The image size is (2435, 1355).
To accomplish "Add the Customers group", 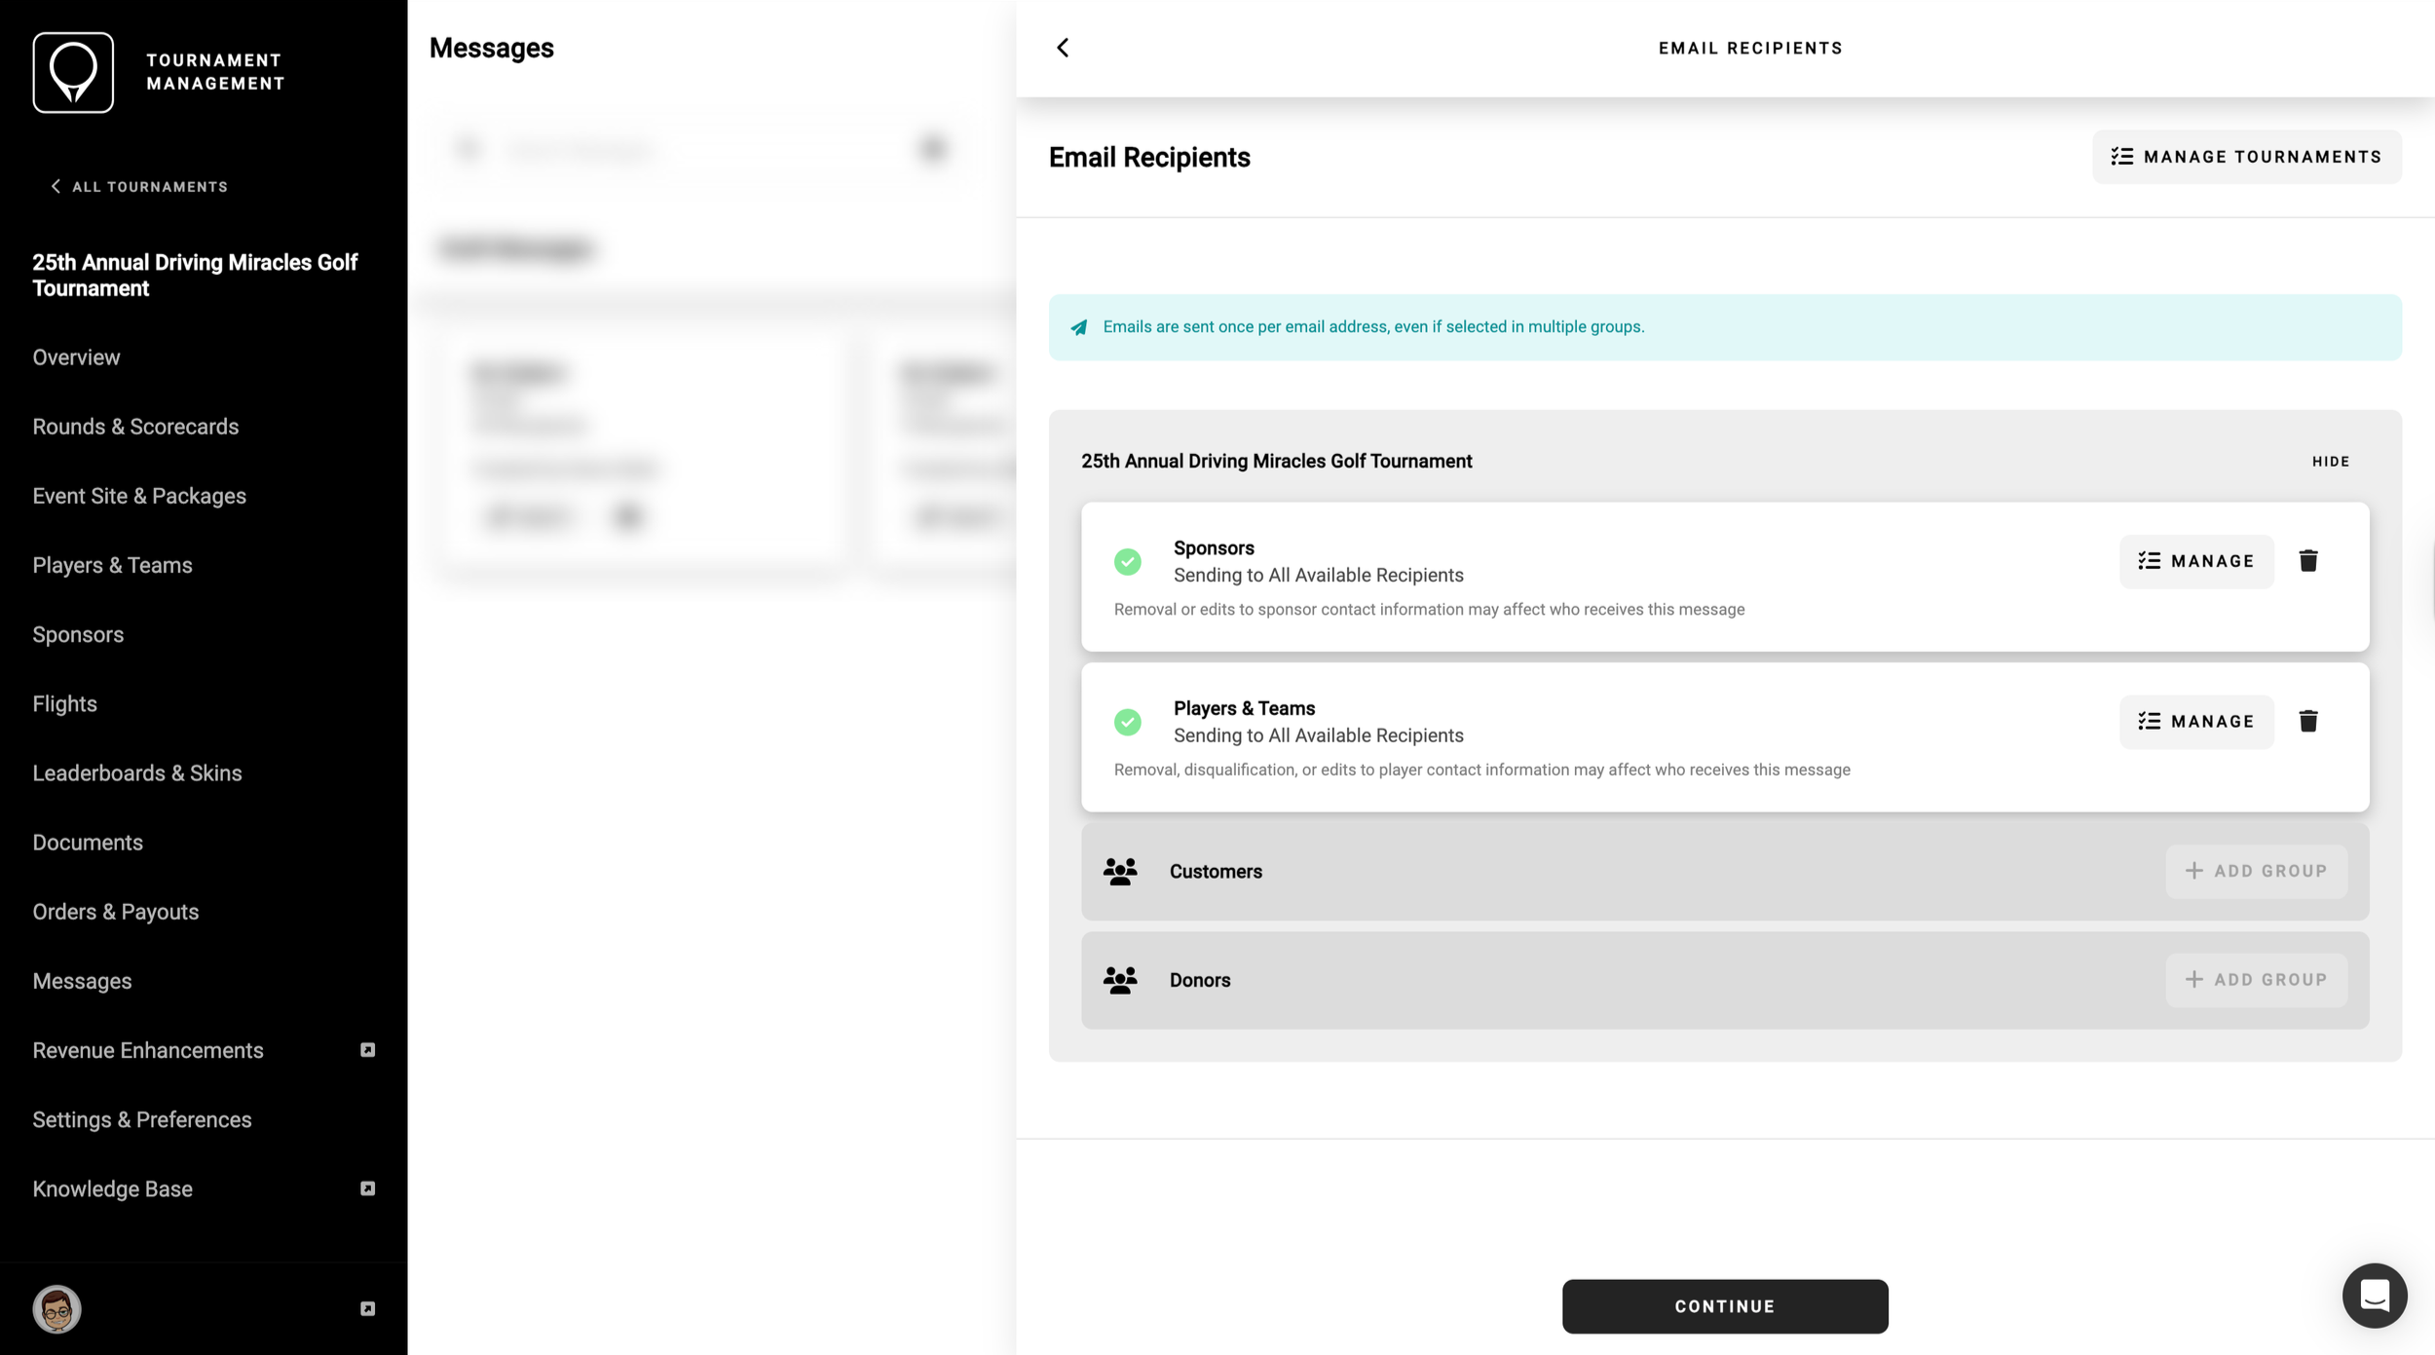I will click(x=2256, y=871).
